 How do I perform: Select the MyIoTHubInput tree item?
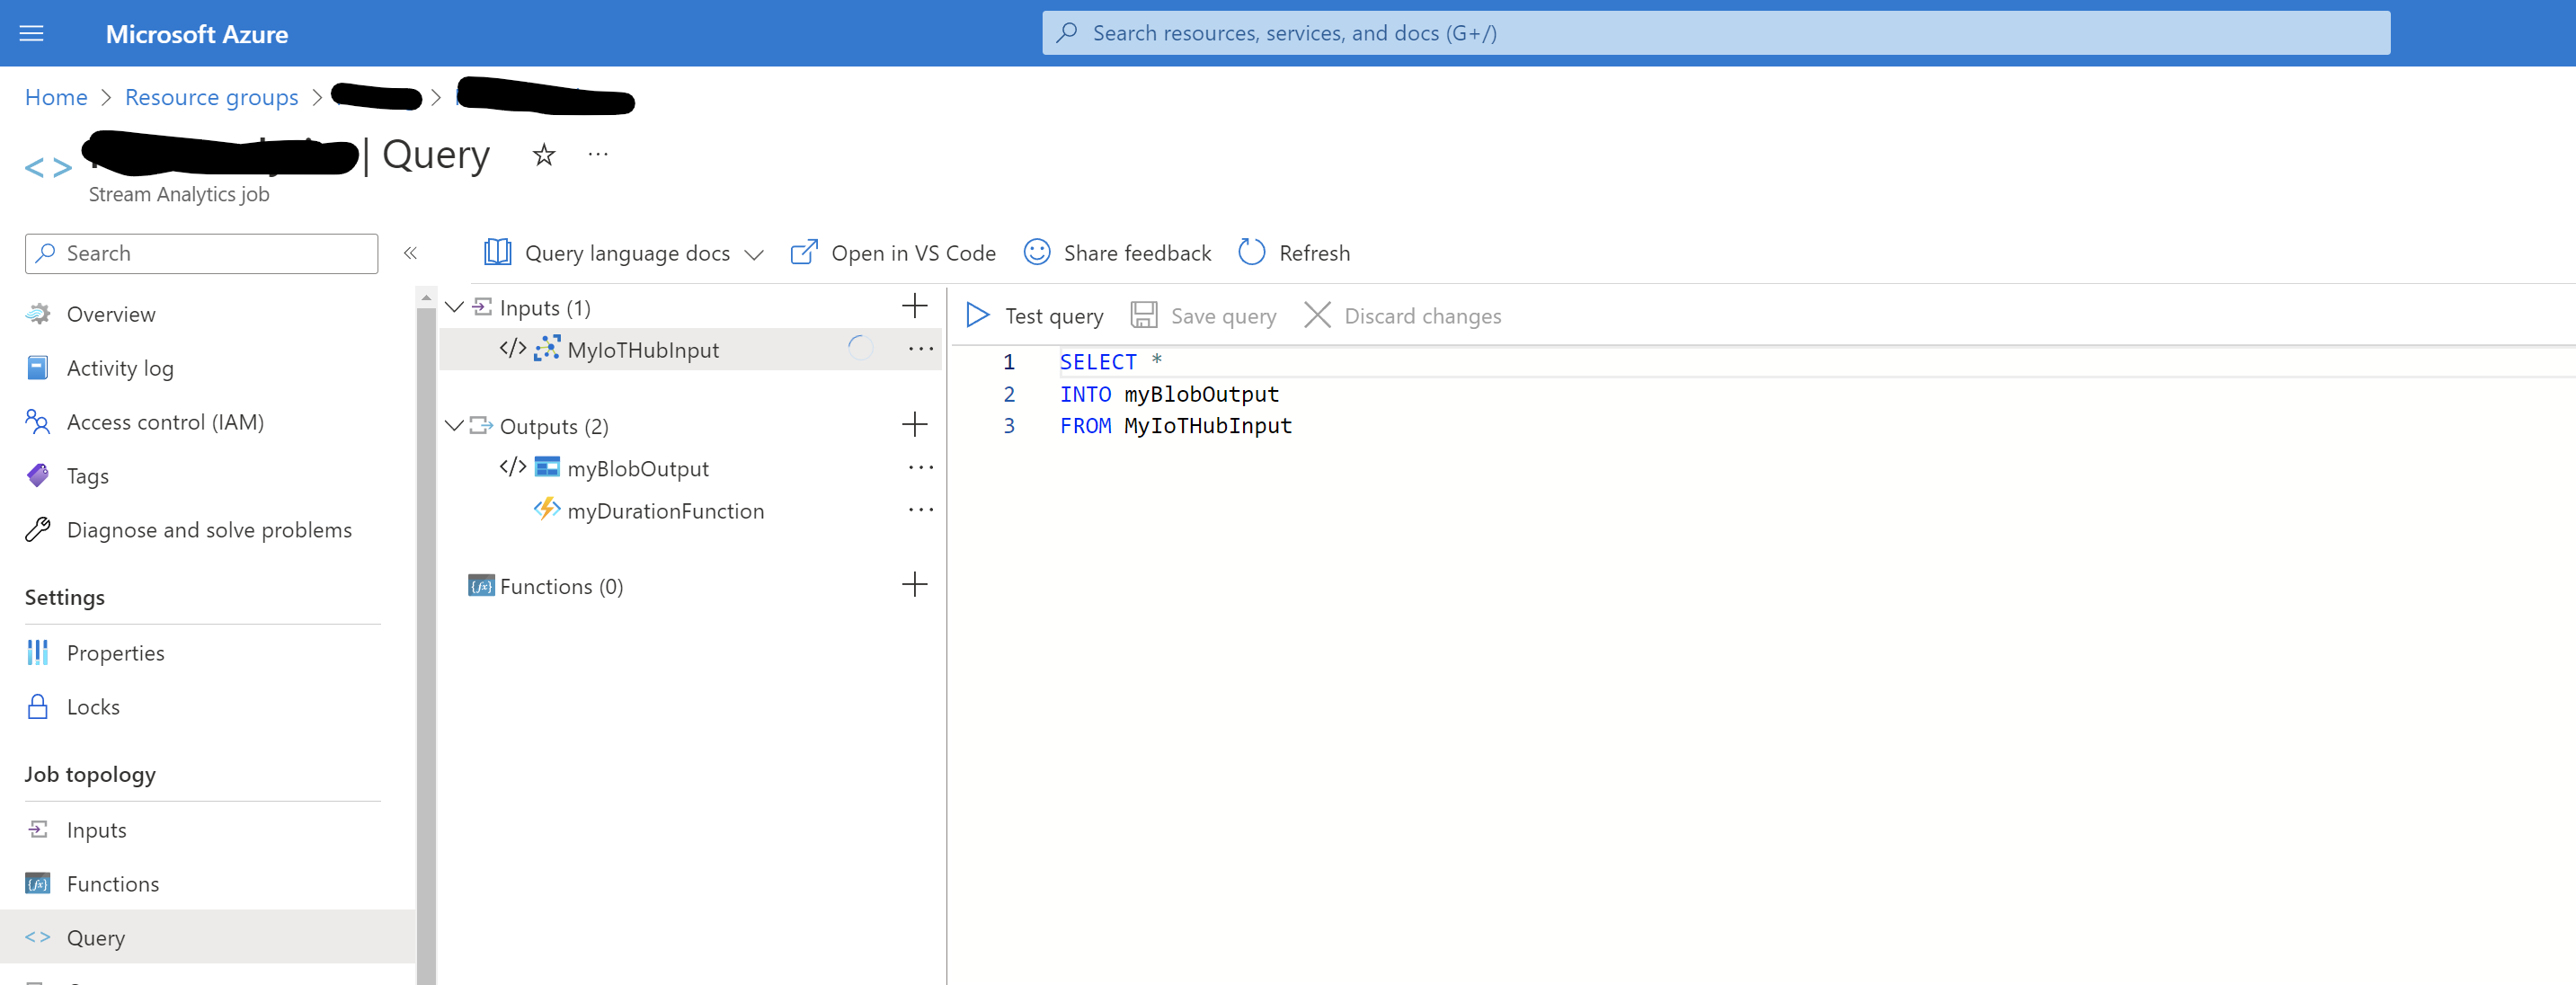pos(642,350)
